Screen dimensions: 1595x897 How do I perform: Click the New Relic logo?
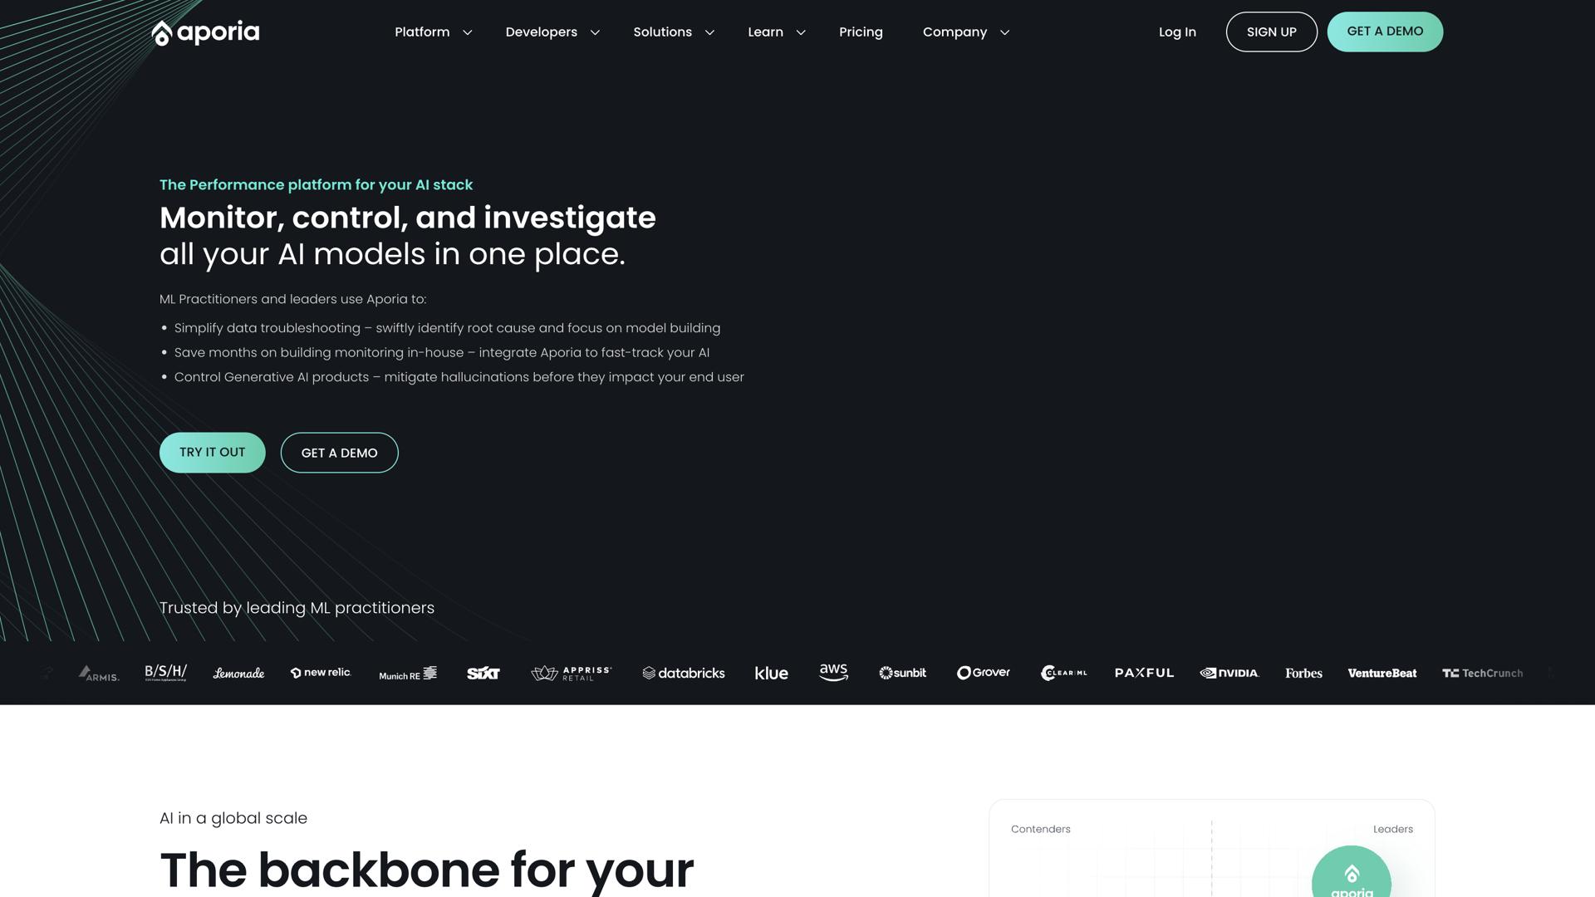pyautogui.click(x=321, y=672)
